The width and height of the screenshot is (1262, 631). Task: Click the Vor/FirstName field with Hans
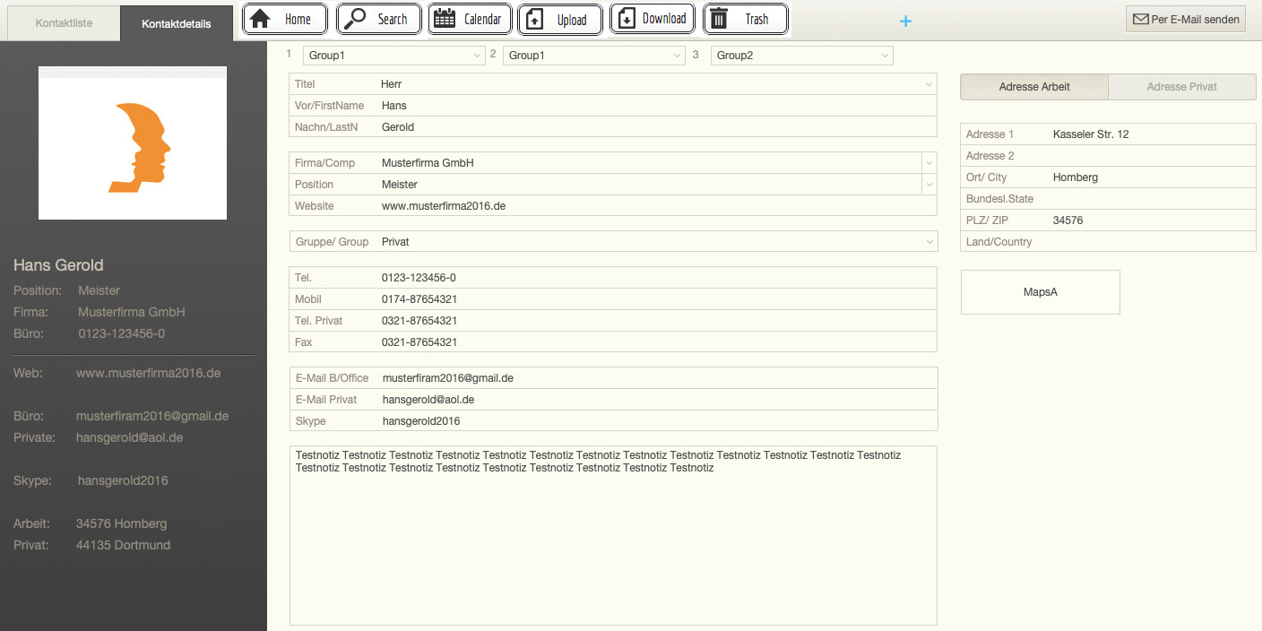[x=613, y=106]
